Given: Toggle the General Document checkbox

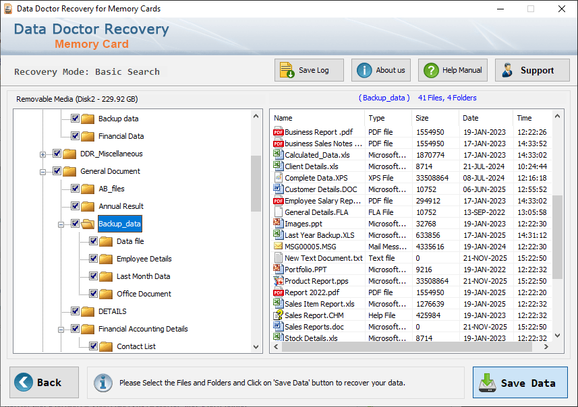Looking at the screenshot, I should (57, 171).
